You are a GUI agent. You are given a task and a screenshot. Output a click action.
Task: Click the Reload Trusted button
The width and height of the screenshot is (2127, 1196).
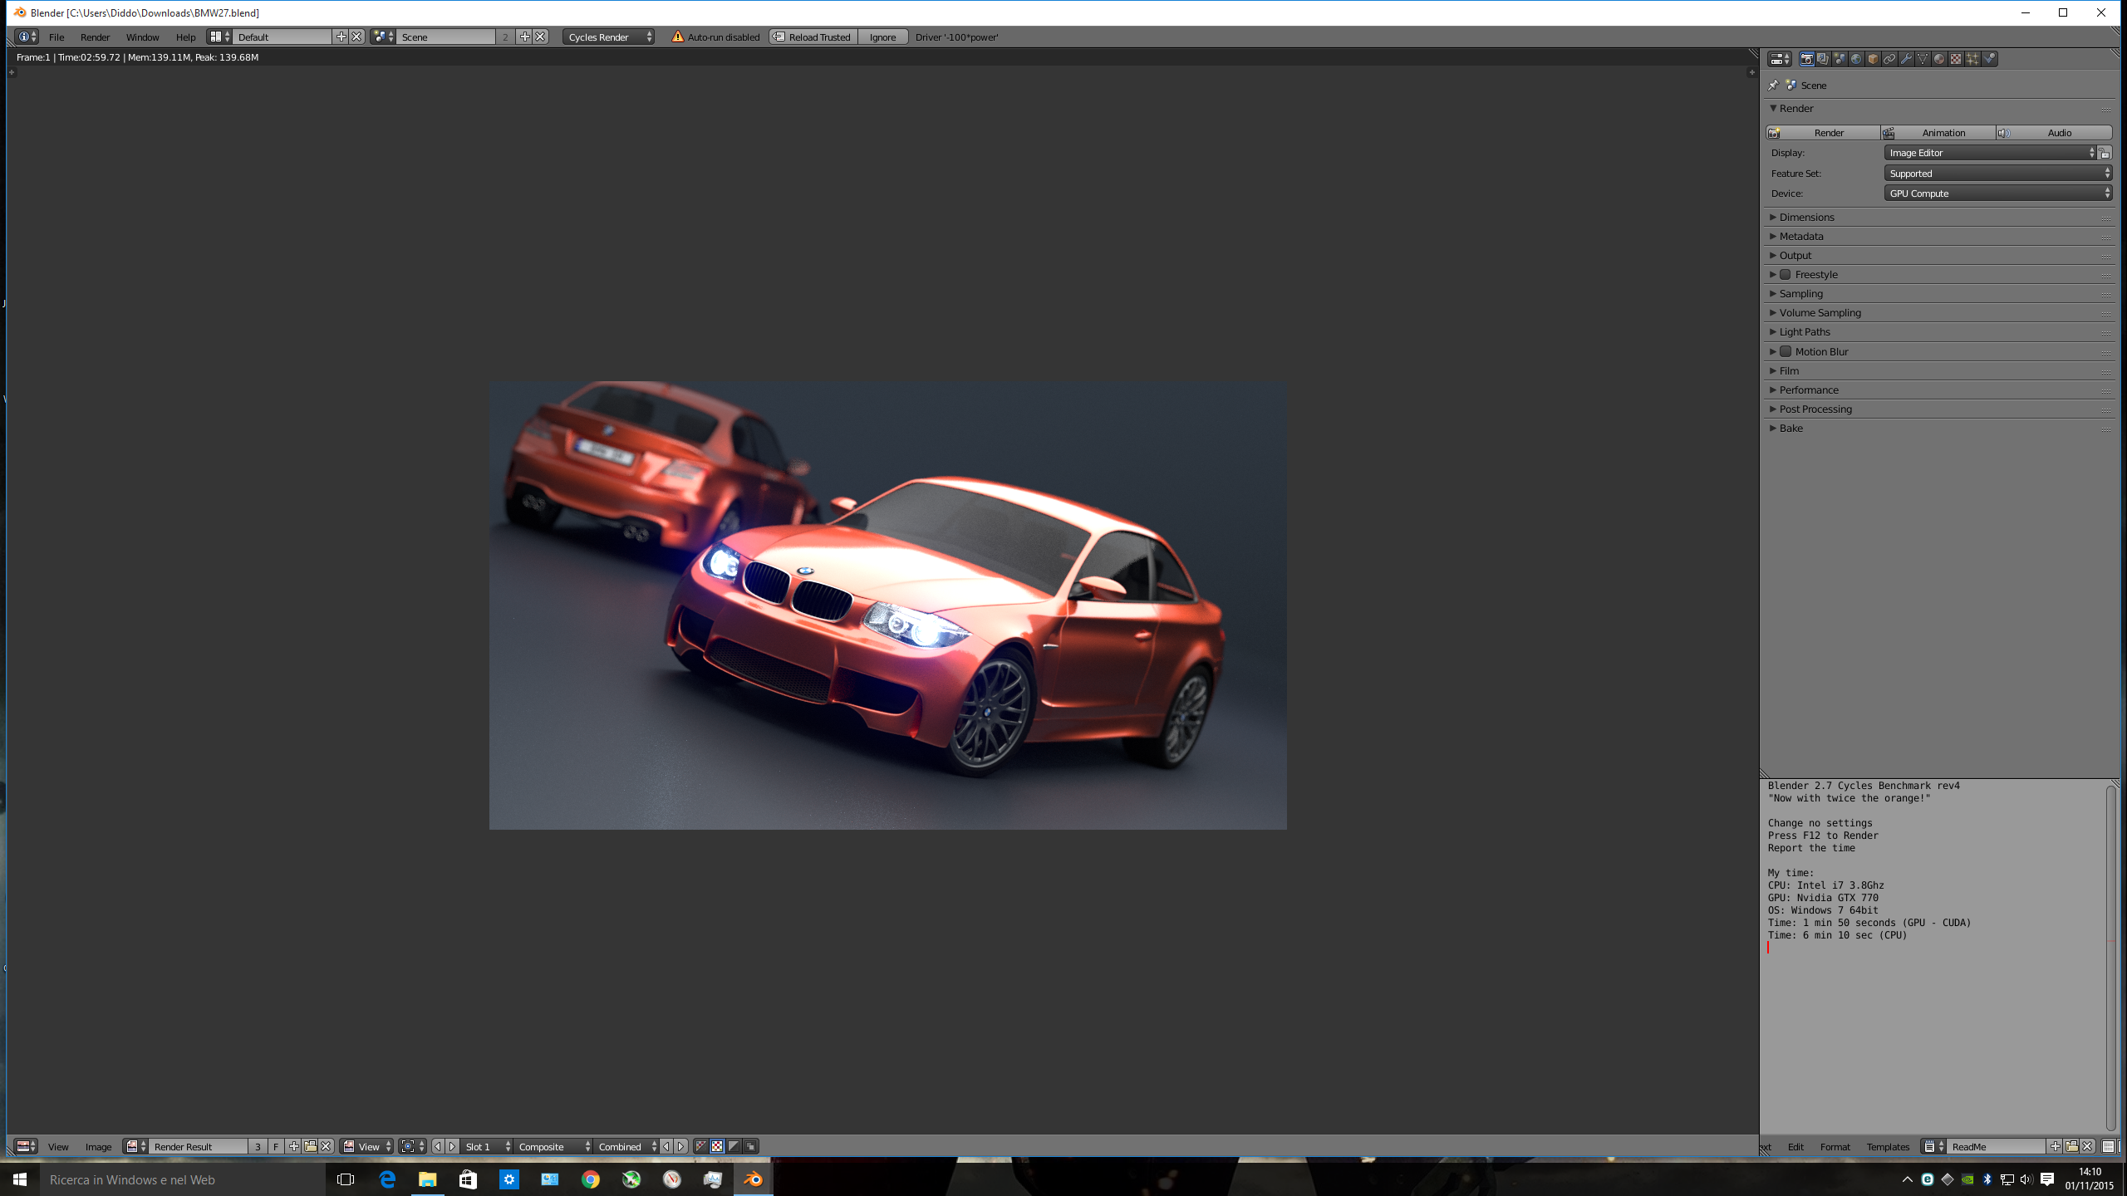pyautogui.click(x=812, y=37)
